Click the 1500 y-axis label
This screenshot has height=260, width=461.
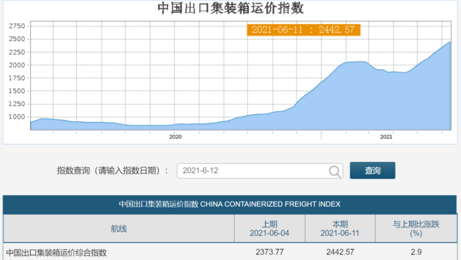[x=17, y=91]
